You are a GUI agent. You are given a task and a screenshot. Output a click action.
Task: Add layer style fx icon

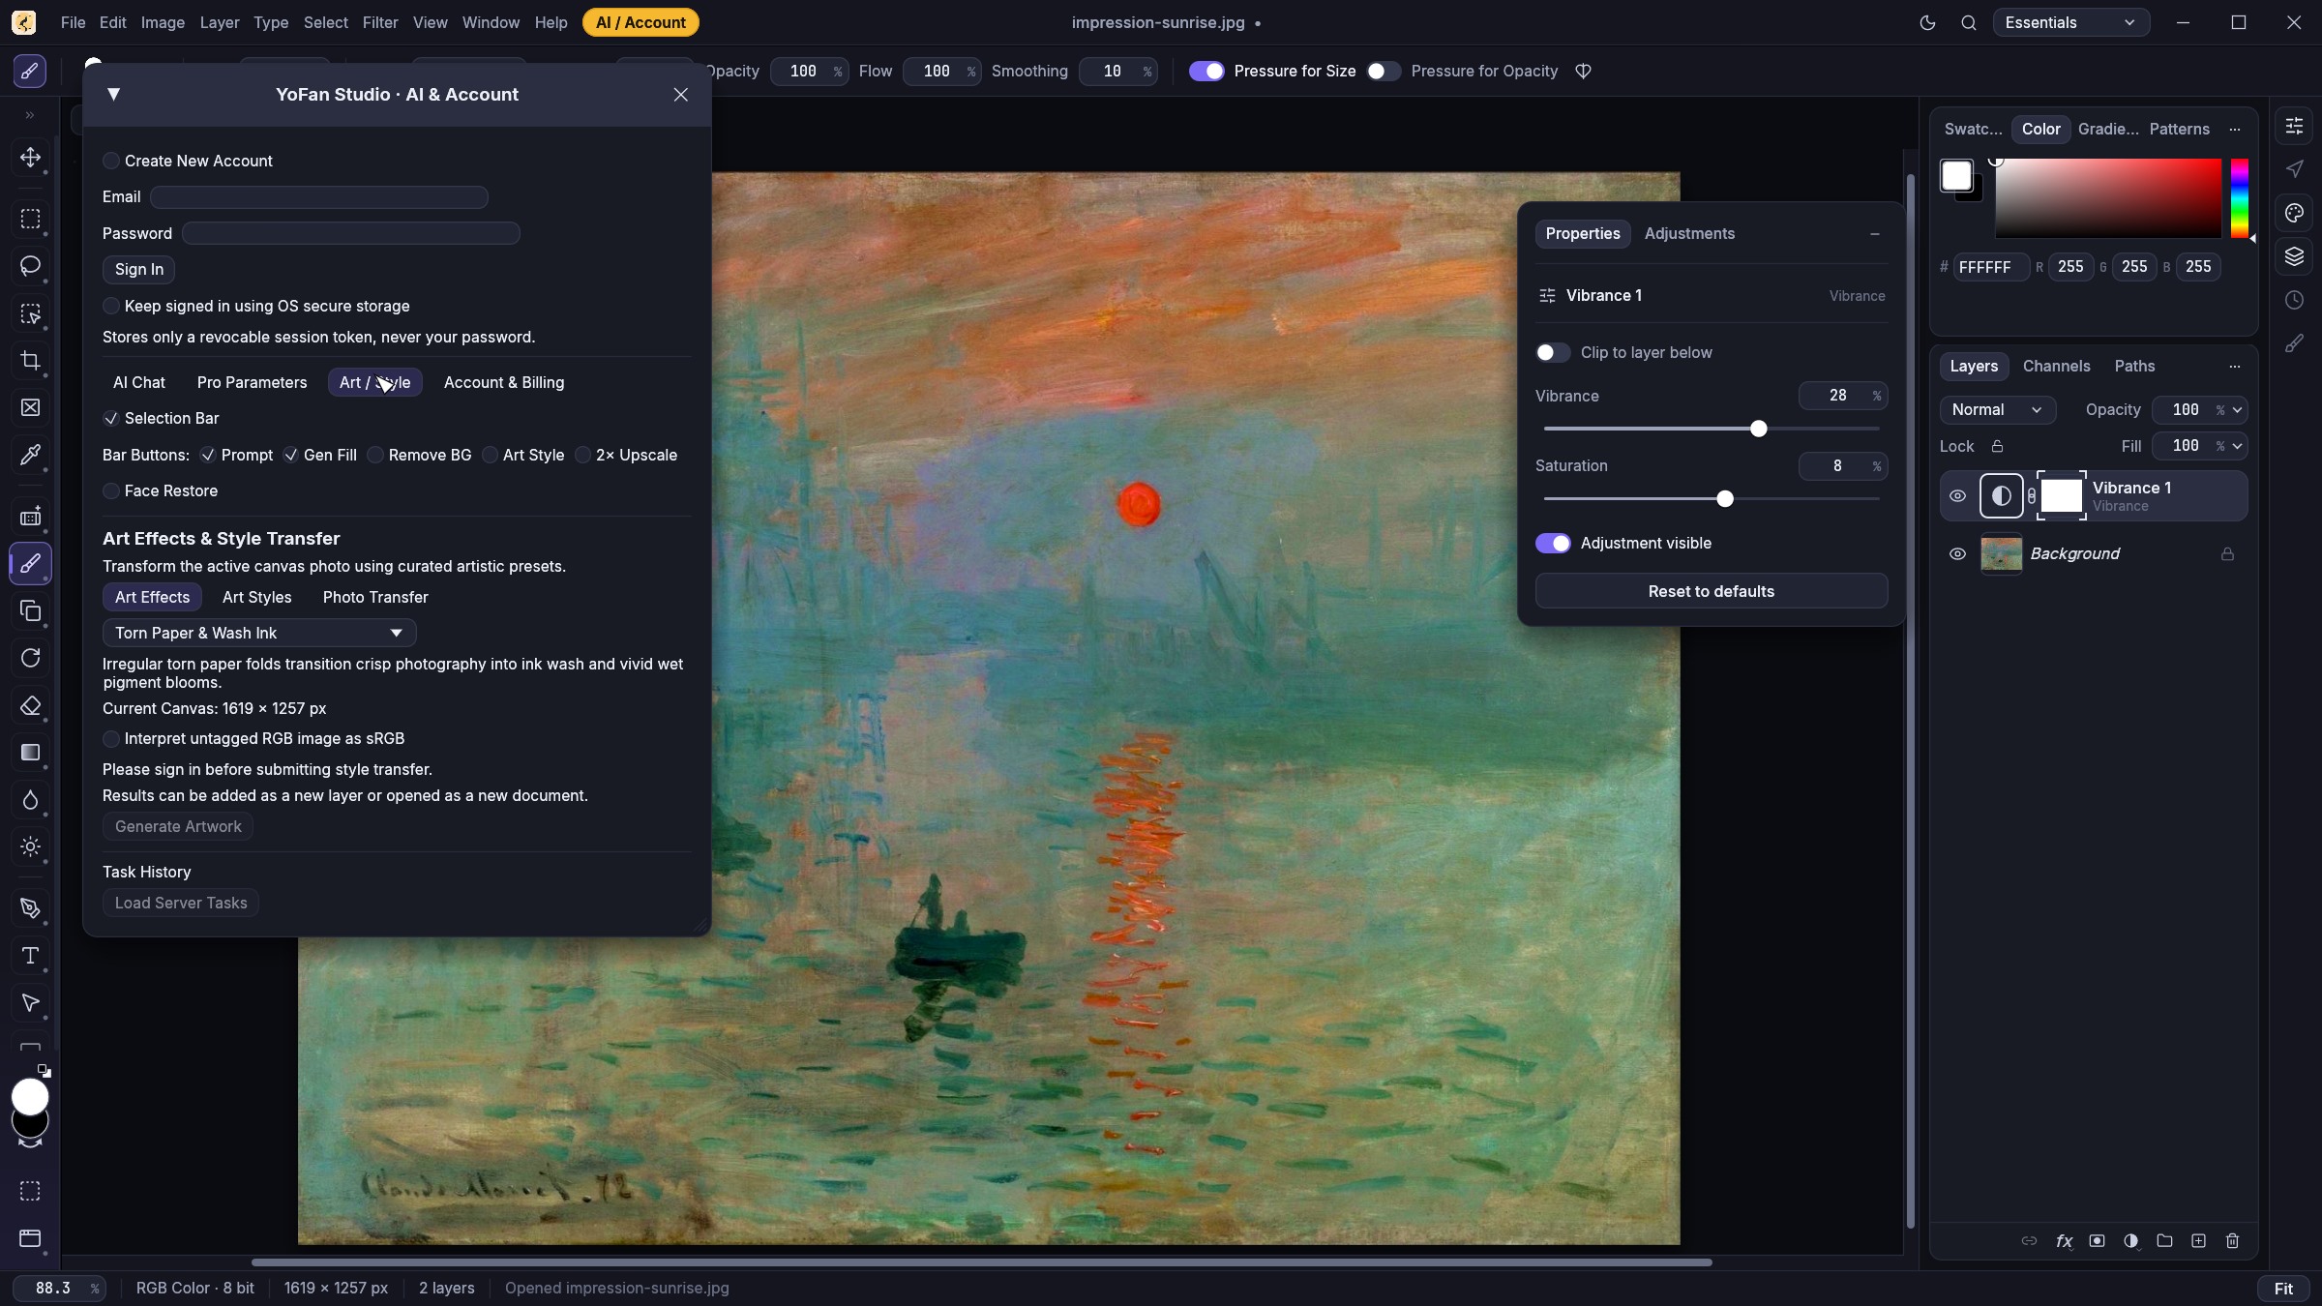pyautogui.click(x=2064, y=1241)
